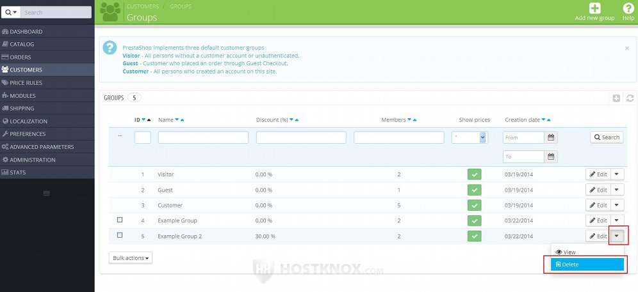Viewport: 638px width, 292px height.
Task: Click the Search filter button
Action: coord(607,137)
